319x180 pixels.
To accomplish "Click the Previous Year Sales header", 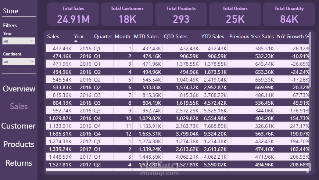I will click(251, 36).
